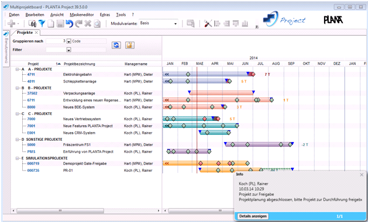
Task: Open the Maskeneditor menu
Action: [x=82, y=15]
